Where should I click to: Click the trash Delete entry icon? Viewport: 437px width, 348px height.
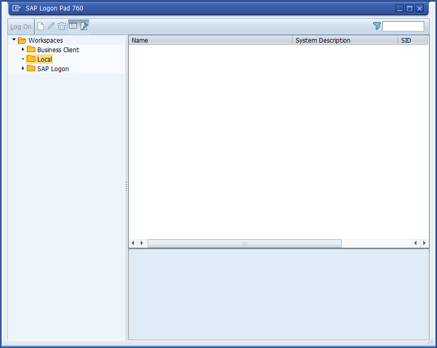62,26
